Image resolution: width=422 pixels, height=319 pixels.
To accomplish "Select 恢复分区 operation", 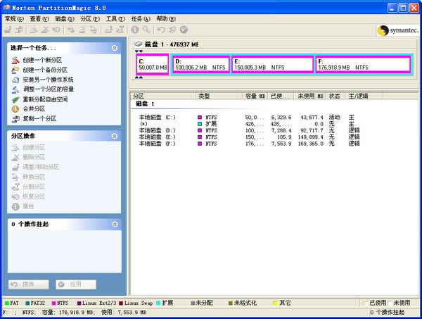I will point(28,196).
